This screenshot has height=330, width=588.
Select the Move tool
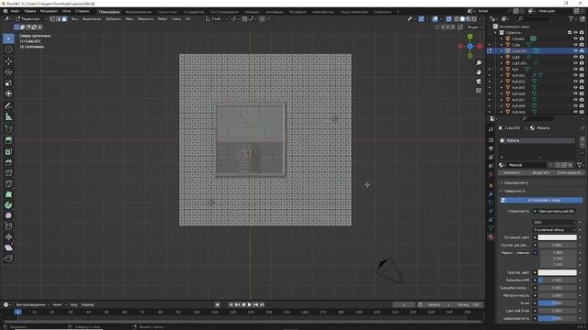(x=8, y=61)
